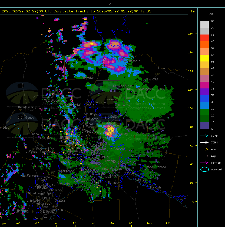225x227 pixels.
Task: Select the light gray swatch above 70 dBZ
Action: click(204, 25)
